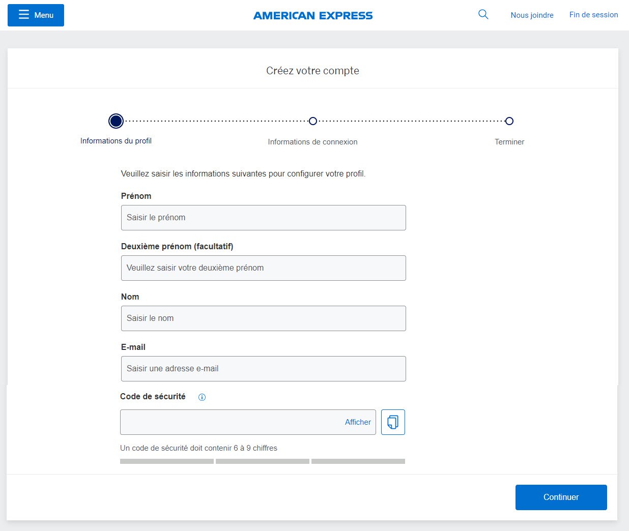The width and height of the screenshot is (629, 531).
Task: Click the copy icon beside security code
Action: [x=393, y=422]
